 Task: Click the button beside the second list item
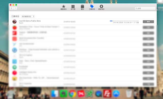[148, 27]
